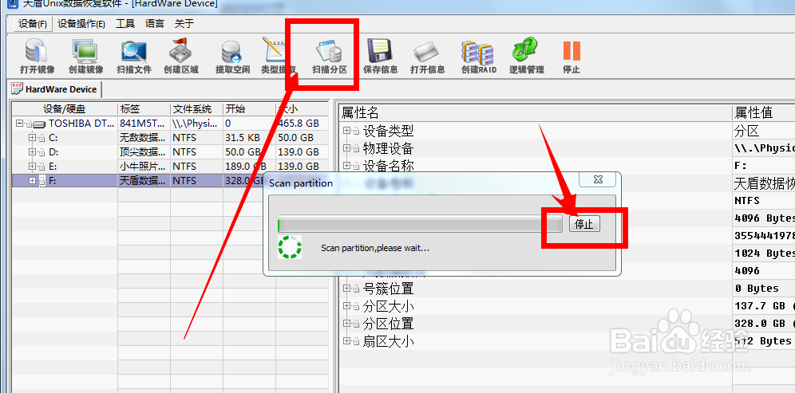Expand the 分区大小 property row

click(x=346, y=306)
